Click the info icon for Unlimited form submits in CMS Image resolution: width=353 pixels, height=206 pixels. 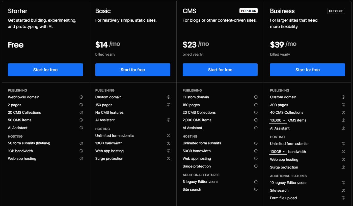pos(256,143)
